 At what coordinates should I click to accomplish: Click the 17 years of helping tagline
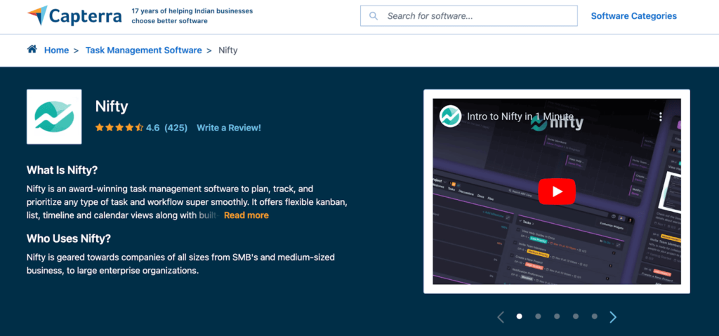coord(192,16)
